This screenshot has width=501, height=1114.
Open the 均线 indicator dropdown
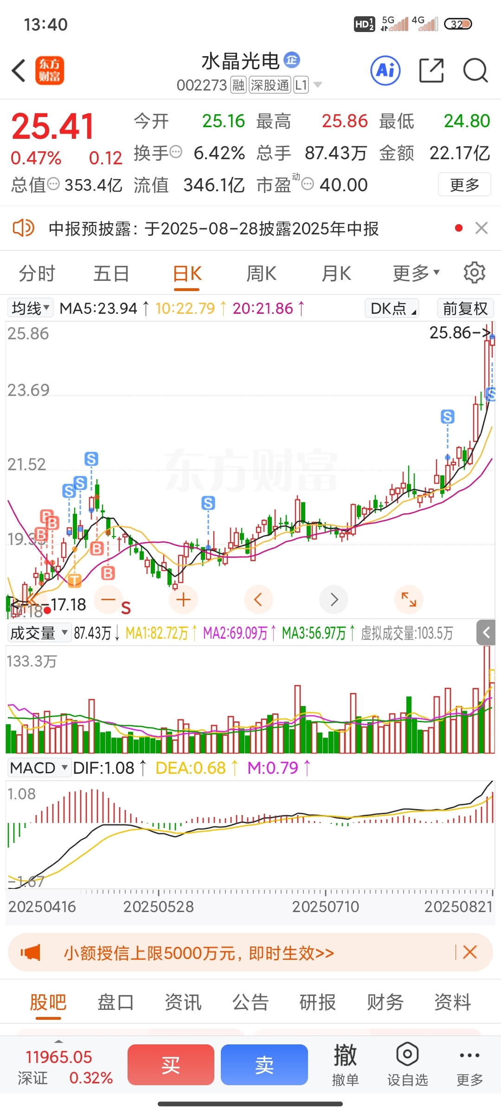[30, 308]
